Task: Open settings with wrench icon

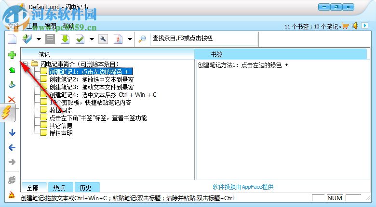Action: pyautogui.click(x=103, y=39)
